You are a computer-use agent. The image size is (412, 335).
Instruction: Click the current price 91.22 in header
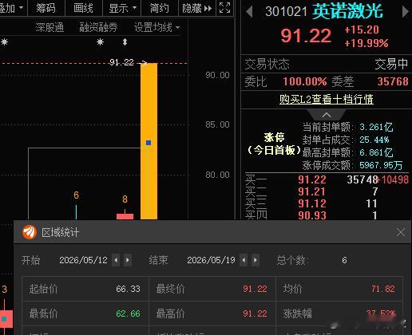click(x=306, y=36)
